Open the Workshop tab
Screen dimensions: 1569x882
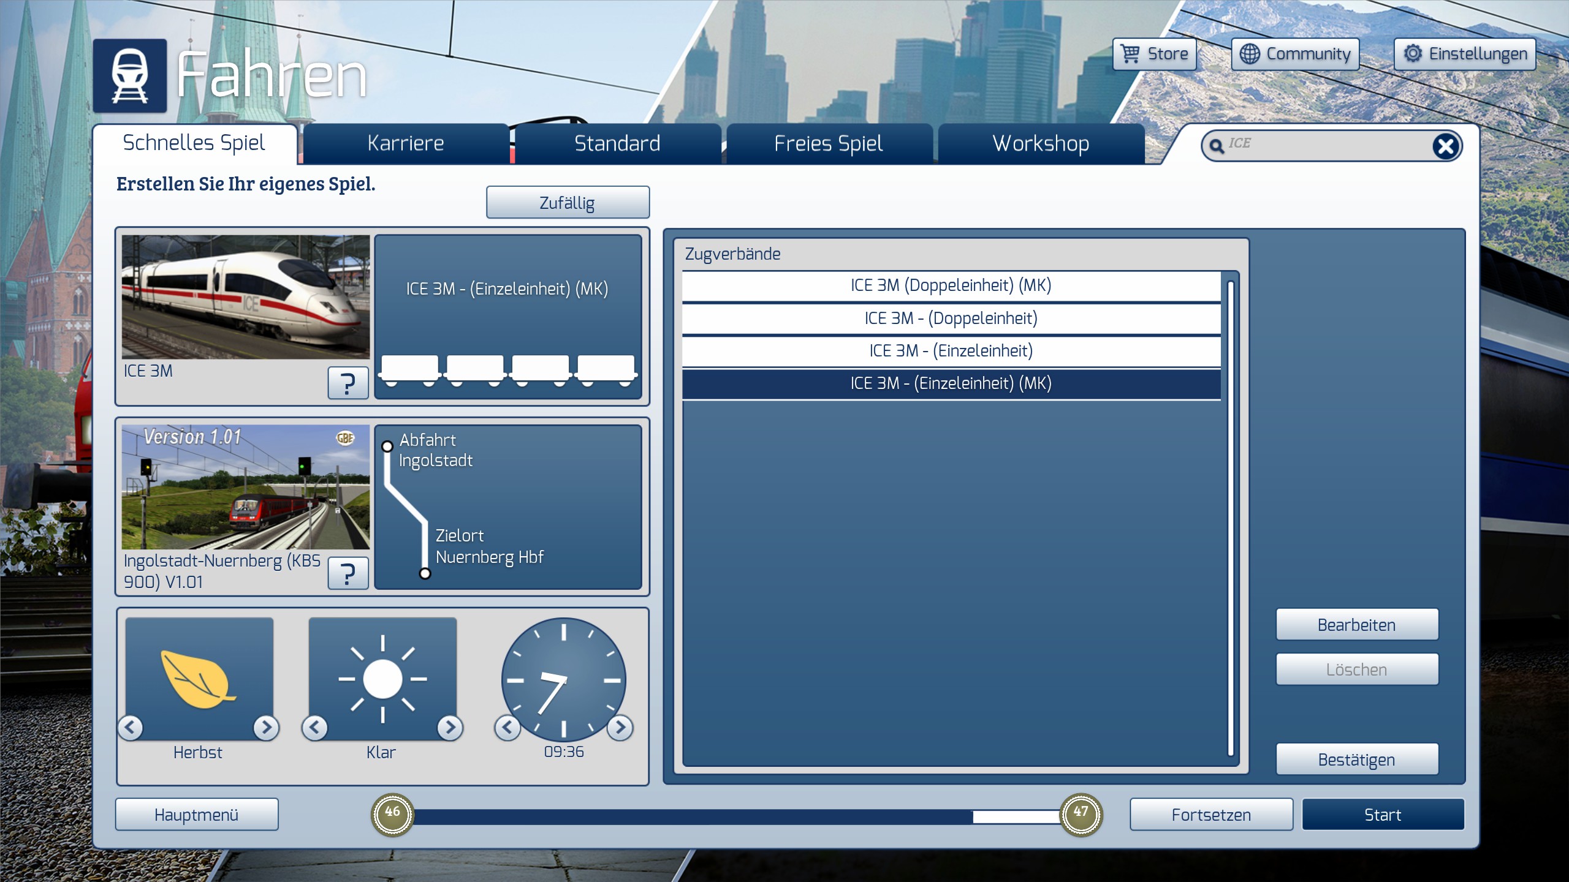(x=1041, y=143)
